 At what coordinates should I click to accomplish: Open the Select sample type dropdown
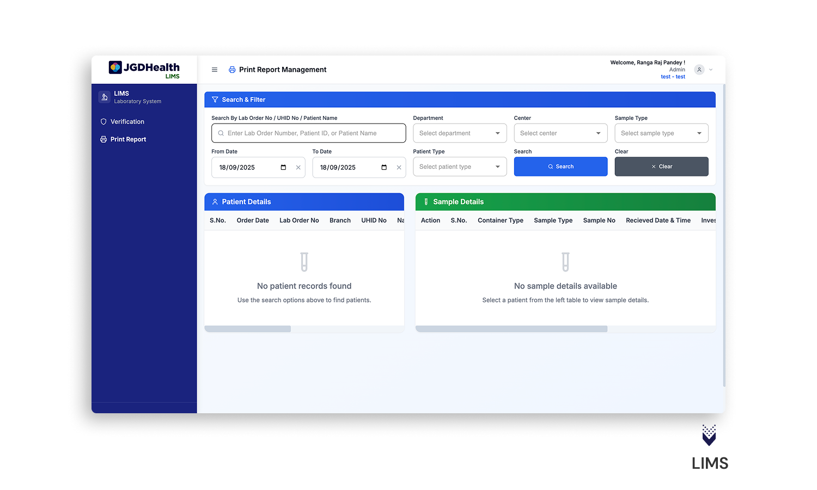click(x=661, y=133)
